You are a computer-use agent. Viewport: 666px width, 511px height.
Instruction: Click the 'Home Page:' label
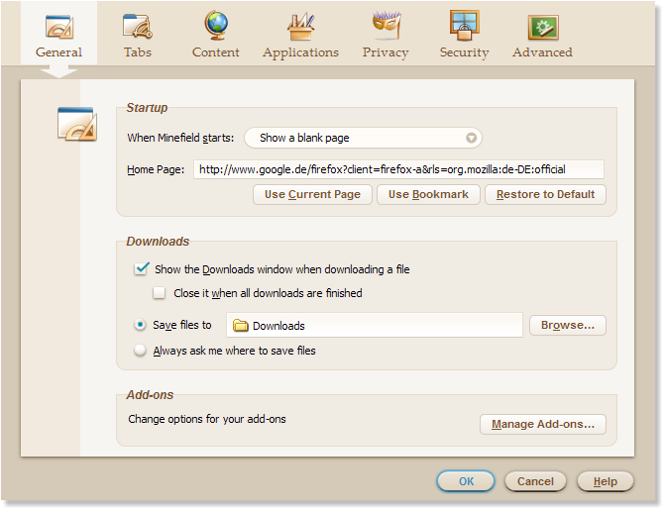tap(156, 169)
